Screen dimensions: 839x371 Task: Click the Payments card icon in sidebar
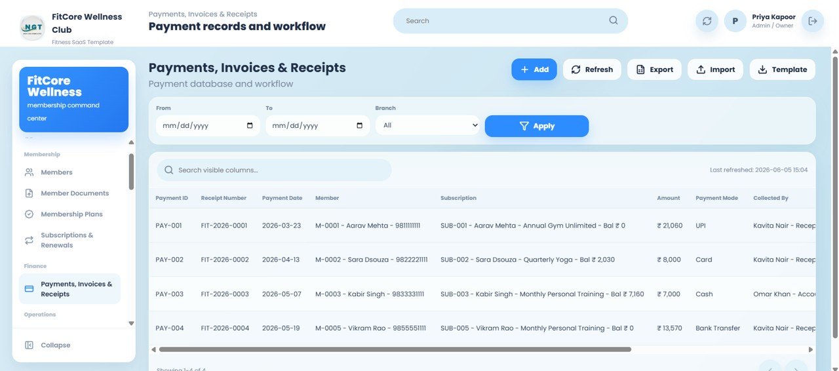(x=29, y=289)
